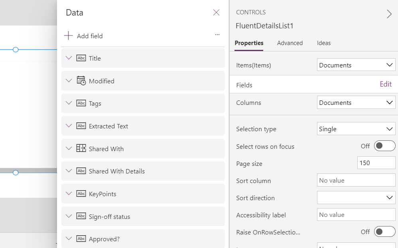
Task: Open the ellipsis menu next to Add field
Action: pyautogui.click(x=217, y=34)
